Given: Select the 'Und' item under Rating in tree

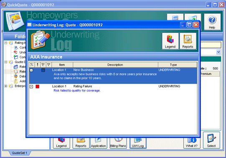Looking at the screenshot, I should click(20, 52).
